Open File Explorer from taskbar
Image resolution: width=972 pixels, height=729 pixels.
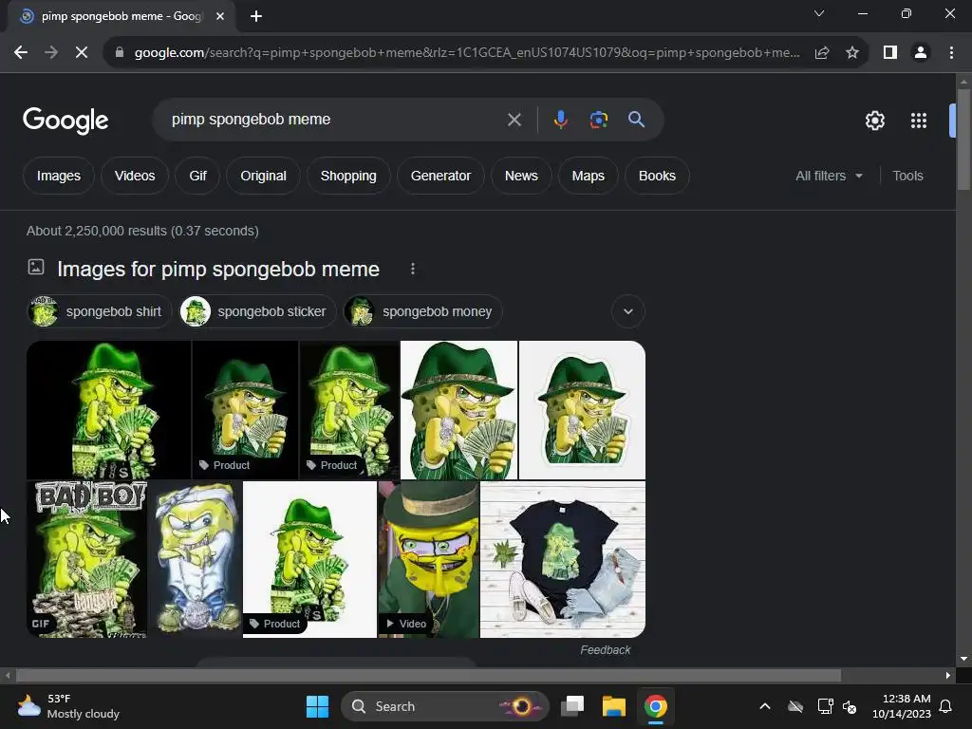614,706
